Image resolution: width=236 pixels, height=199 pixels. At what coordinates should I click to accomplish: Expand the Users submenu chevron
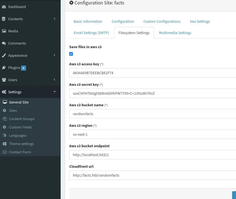click(55, 79)
